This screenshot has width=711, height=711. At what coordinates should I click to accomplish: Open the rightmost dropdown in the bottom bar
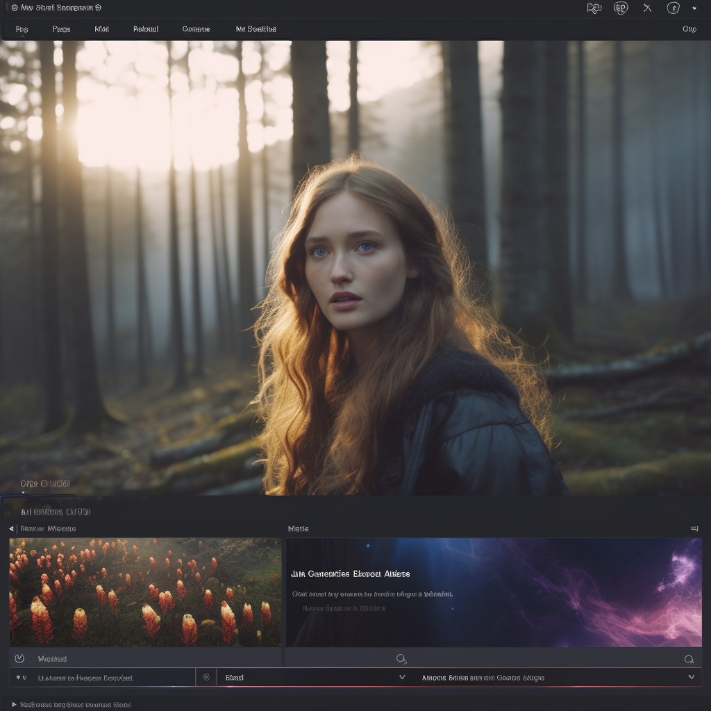(x=691, y=677)
